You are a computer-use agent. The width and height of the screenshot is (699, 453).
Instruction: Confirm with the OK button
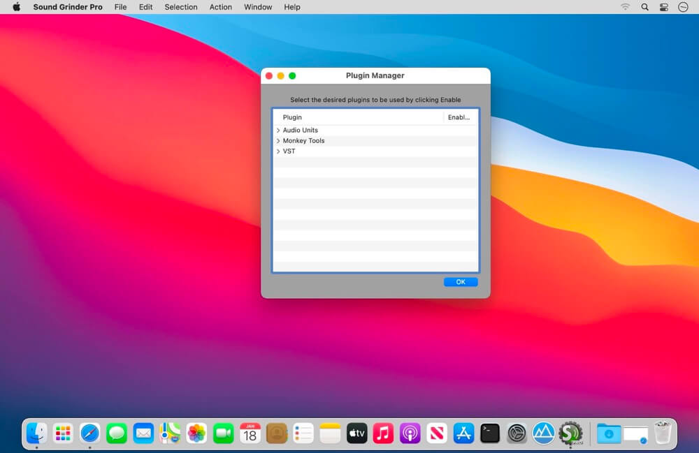tap(461, 282)
